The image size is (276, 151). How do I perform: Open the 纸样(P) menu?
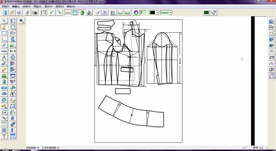click(26, 7)
